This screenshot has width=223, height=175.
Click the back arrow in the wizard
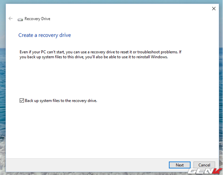(10, 19)
